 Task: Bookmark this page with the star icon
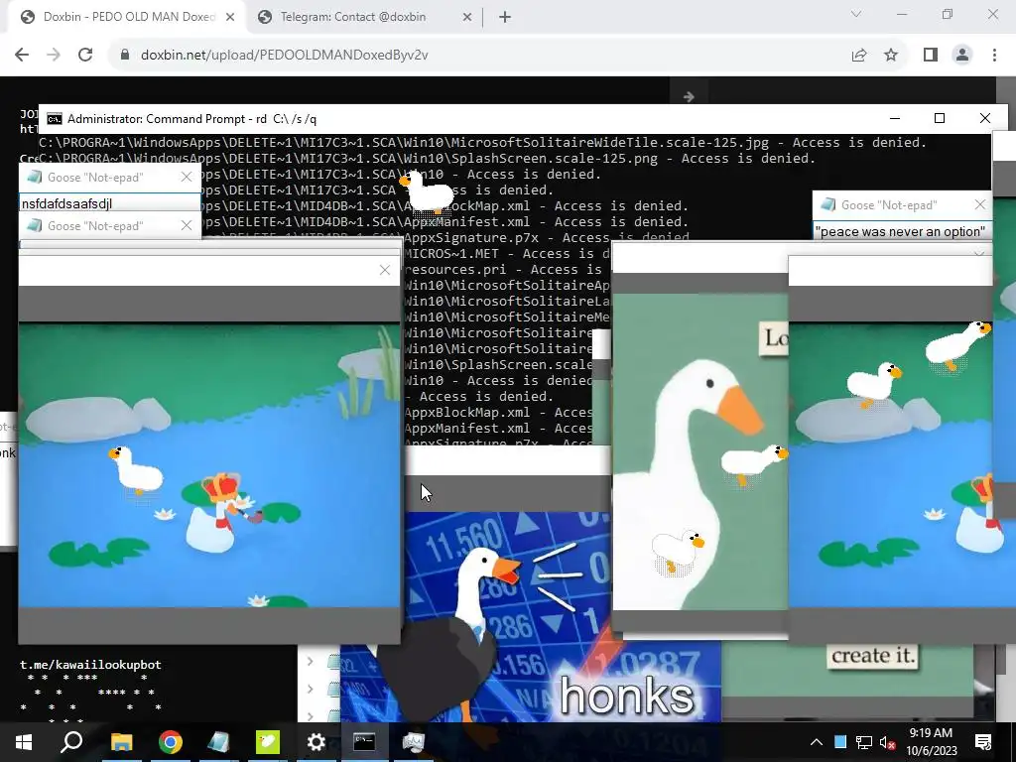891,56
